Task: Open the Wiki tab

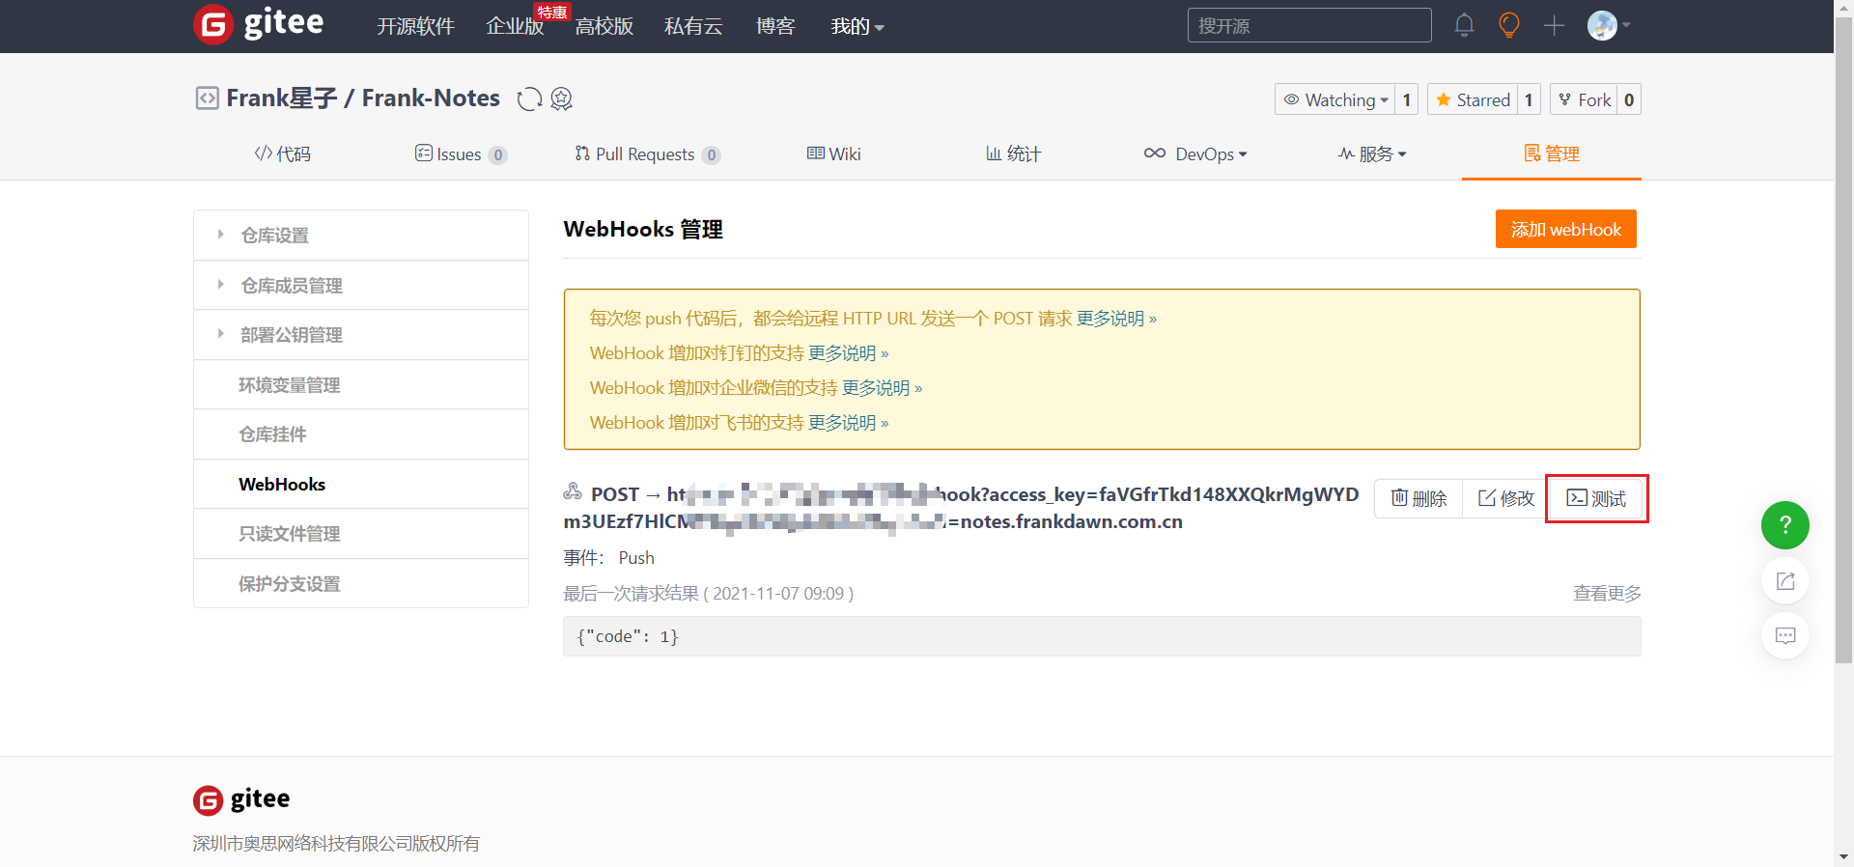Action: click(x=834, y=154)
